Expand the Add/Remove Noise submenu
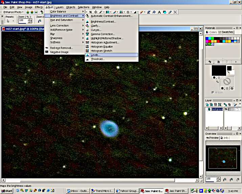This screenshot has width=242, height=194. 65,30
